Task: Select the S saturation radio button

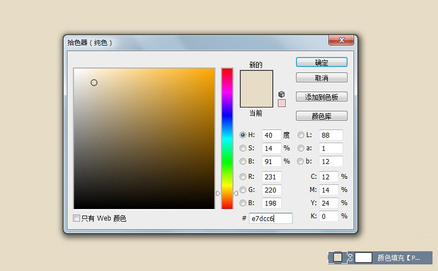Action: tap(243, 148)
